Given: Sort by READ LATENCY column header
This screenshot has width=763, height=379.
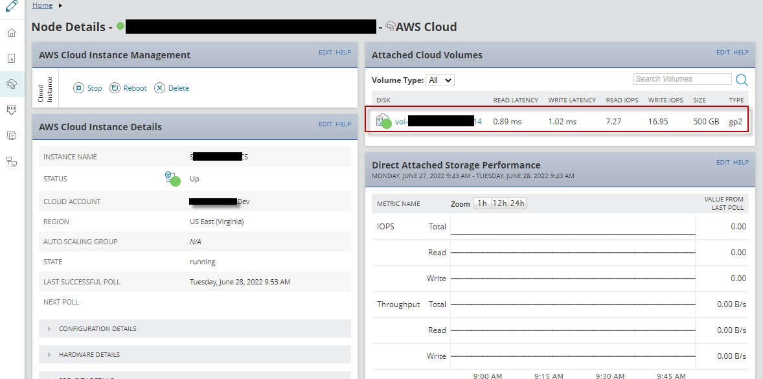Looking at the screenshot, I should pos(516,100).
